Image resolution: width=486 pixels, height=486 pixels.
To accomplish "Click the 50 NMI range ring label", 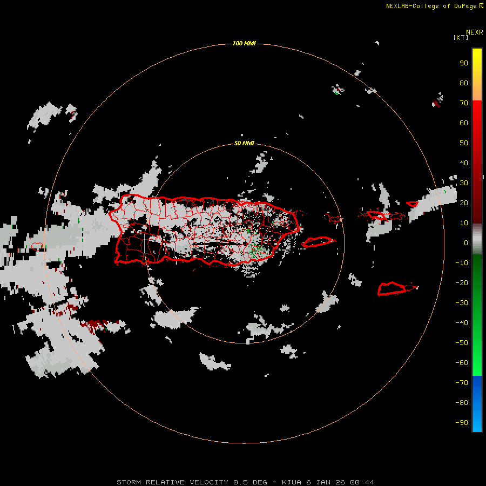I will click(244, 143).
